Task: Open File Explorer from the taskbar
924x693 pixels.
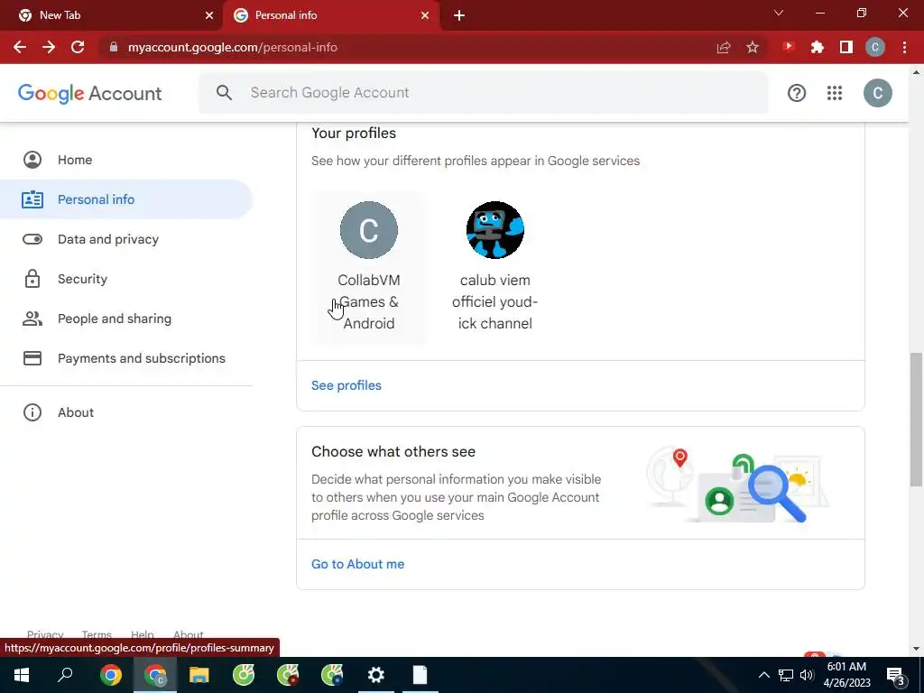Action: pyautogui.click(x=199, y=675)
